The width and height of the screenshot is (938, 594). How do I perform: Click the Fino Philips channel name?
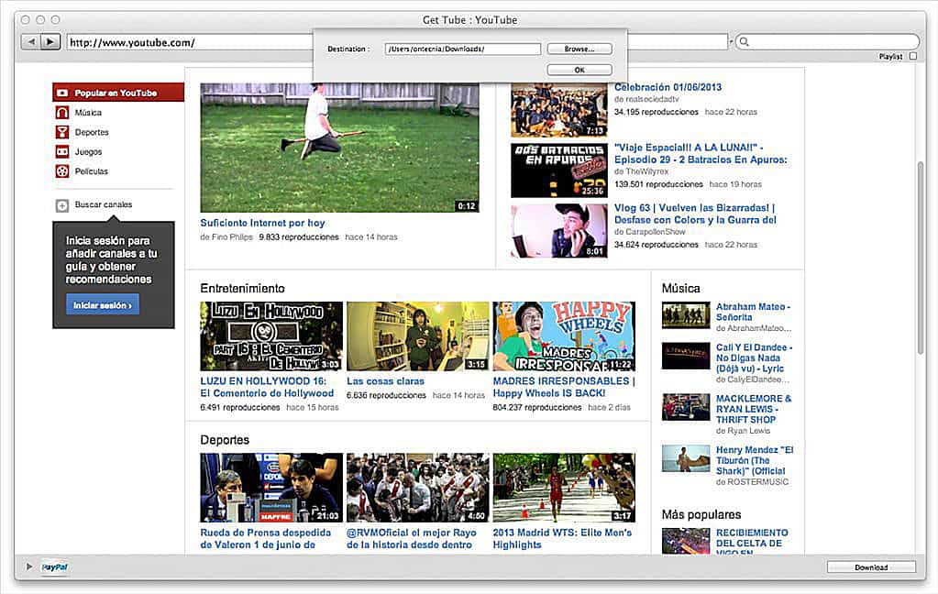(x=232, y=236)
